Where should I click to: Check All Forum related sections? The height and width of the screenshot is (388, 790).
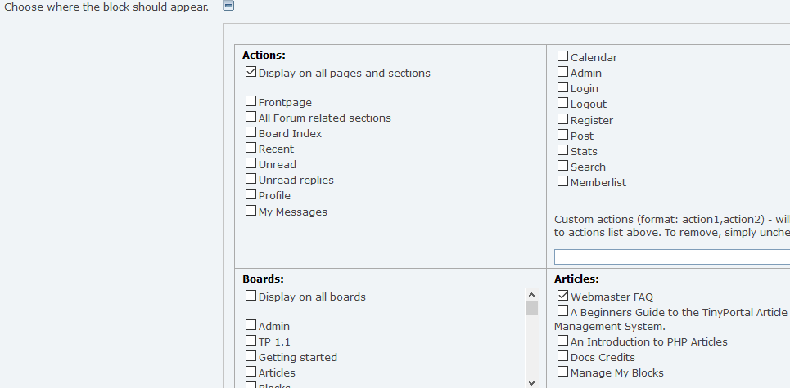pos(251,117)
